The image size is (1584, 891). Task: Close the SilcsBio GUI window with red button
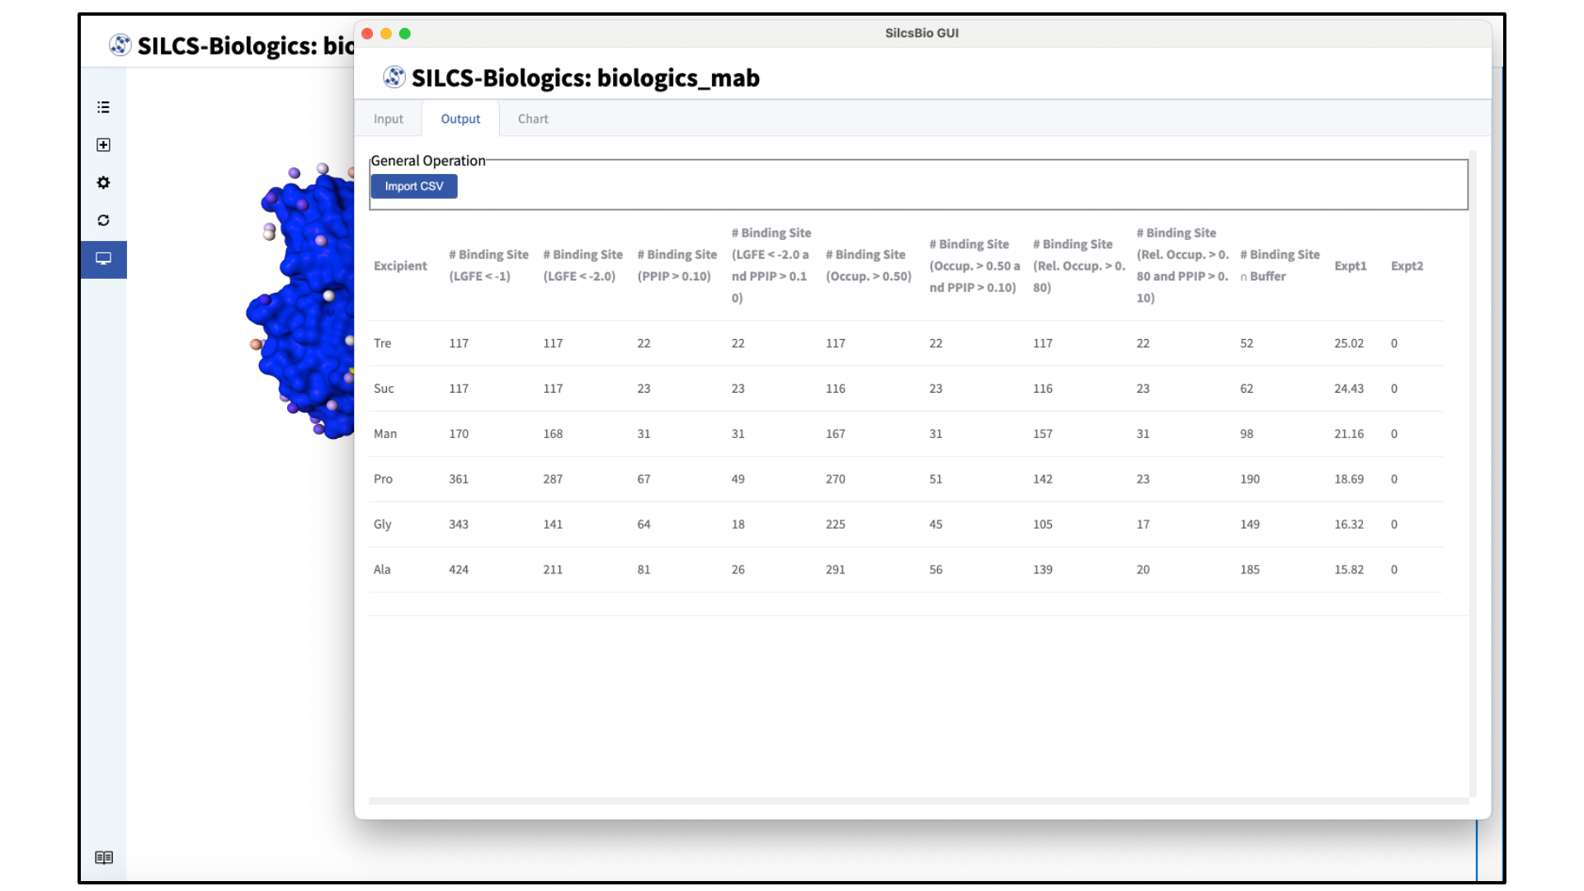click(x=367, y=34)
